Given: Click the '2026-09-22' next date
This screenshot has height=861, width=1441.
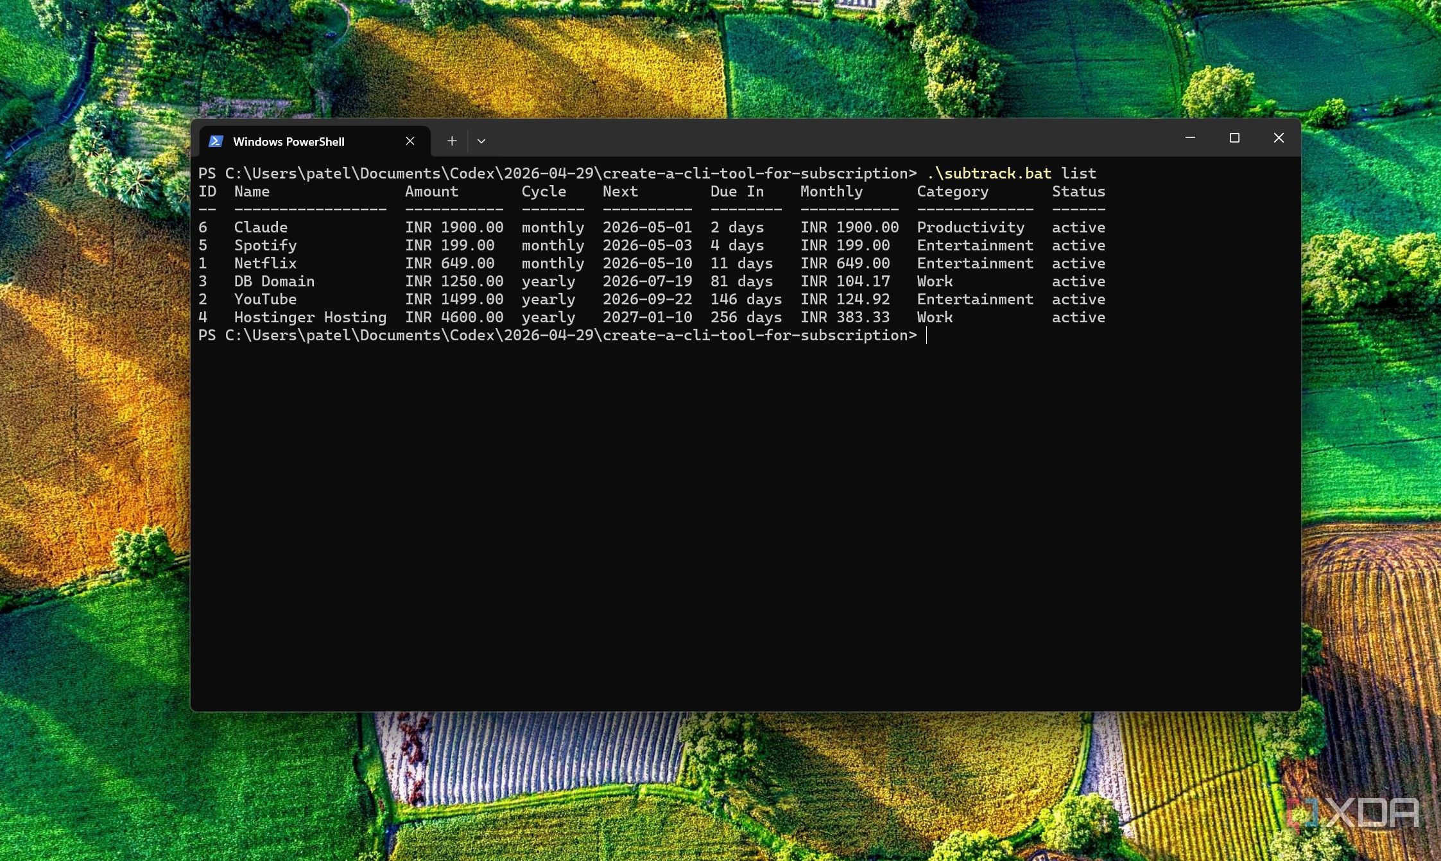Looking at the screenshot, I should (x=647, y=299).
